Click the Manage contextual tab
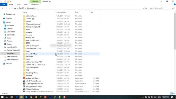 [35, 1]
